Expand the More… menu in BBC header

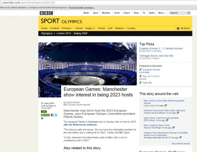point(162,13)
